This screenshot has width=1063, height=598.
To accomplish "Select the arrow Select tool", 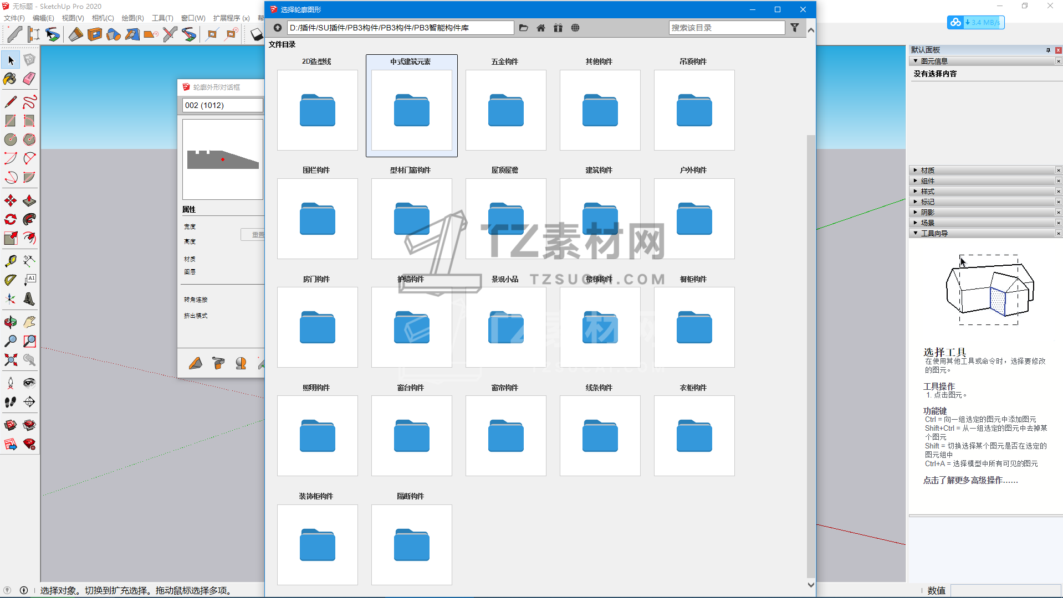I will tap(11, 60).
